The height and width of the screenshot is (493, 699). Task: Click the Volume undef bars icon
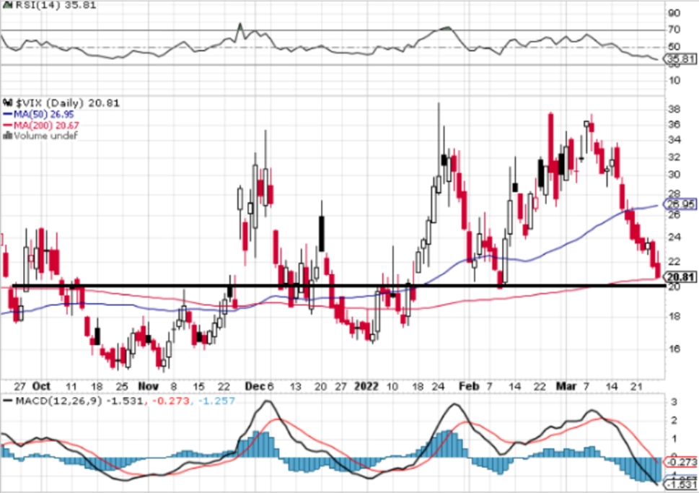pos(8,136)
